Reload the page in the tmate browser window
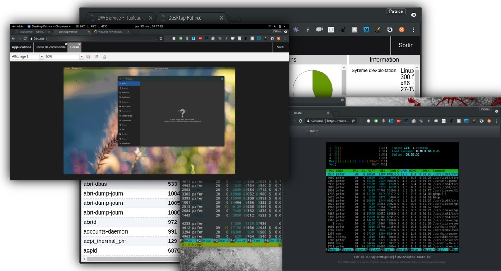 pos(301,121)
